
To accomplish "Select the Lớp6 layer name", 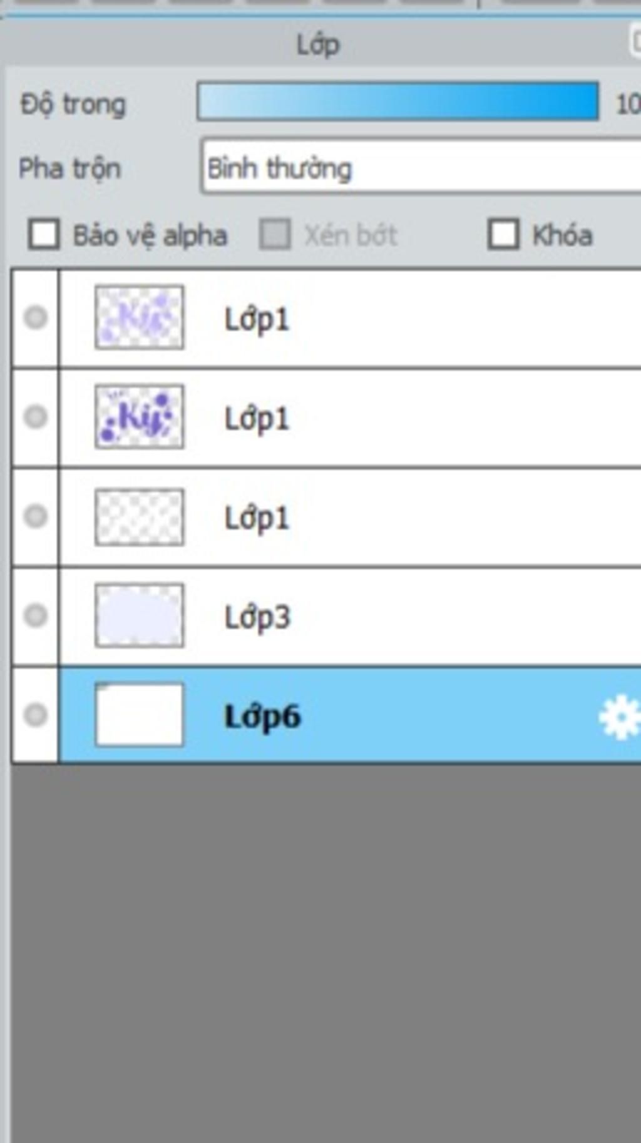I will [262, 716].
